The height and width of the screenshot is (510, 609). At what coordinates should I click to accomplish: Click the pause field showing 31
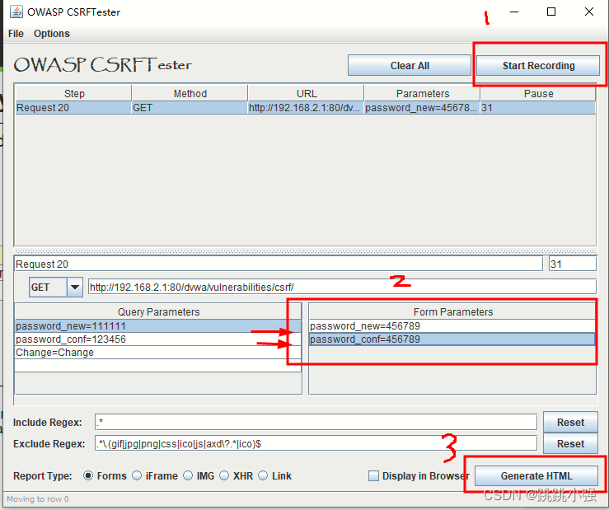click(573, 264)
